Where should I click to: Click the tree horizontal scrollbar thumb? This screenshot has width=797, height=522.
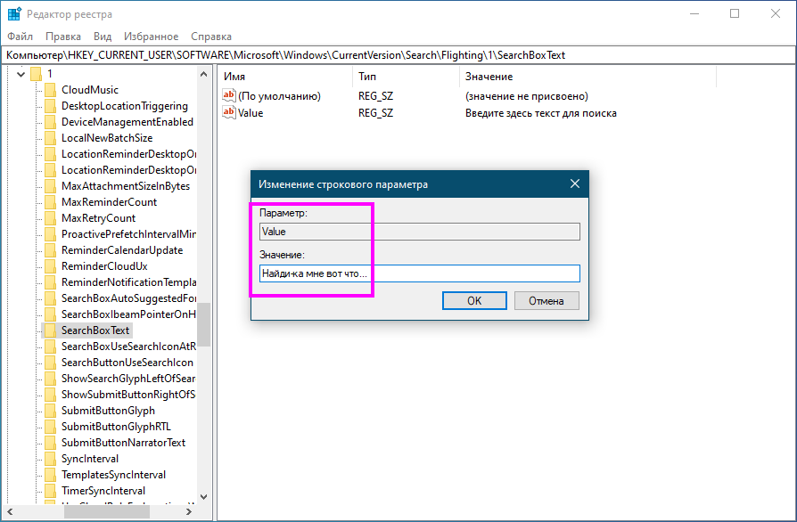[x=107, y=512]
